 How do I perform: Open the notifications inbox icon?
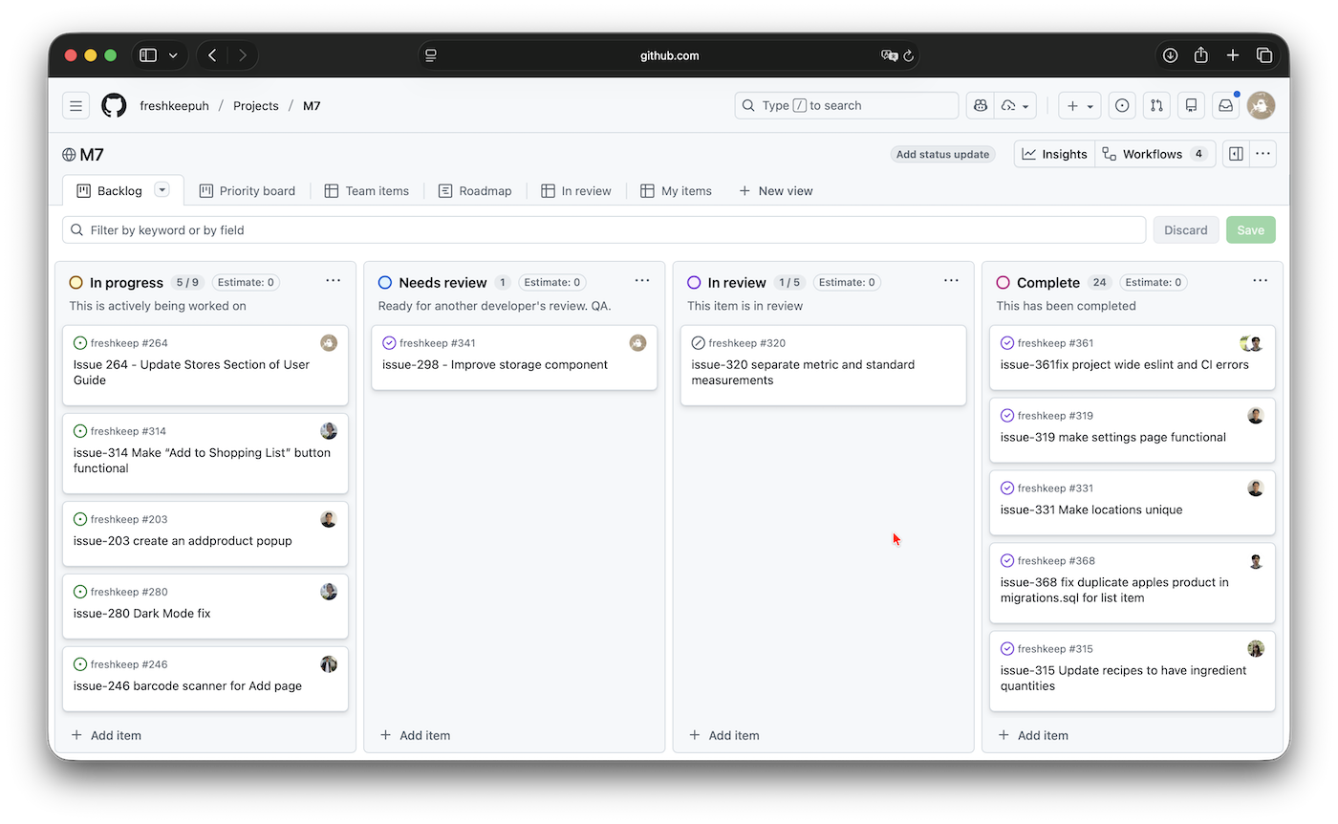1224,105
